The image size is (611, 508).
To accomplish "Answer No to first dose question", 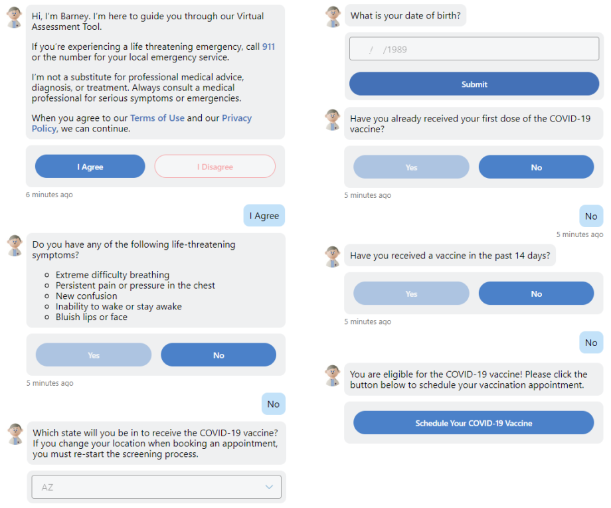I will [x=536, y=167].
